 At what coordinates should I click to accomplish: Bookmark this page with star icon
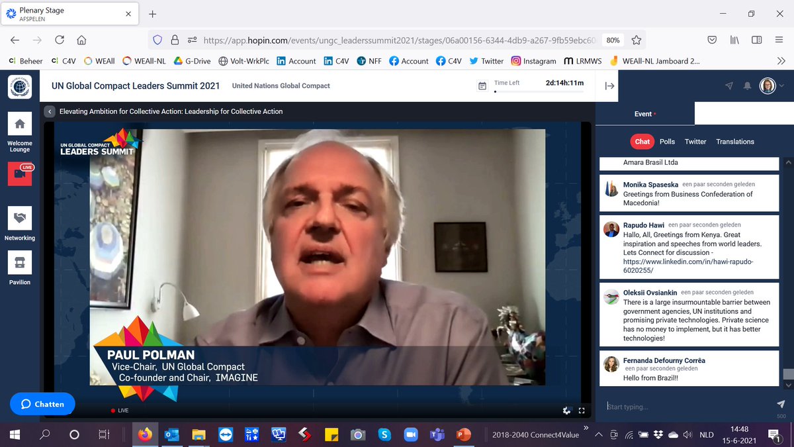tap(636, 40)
